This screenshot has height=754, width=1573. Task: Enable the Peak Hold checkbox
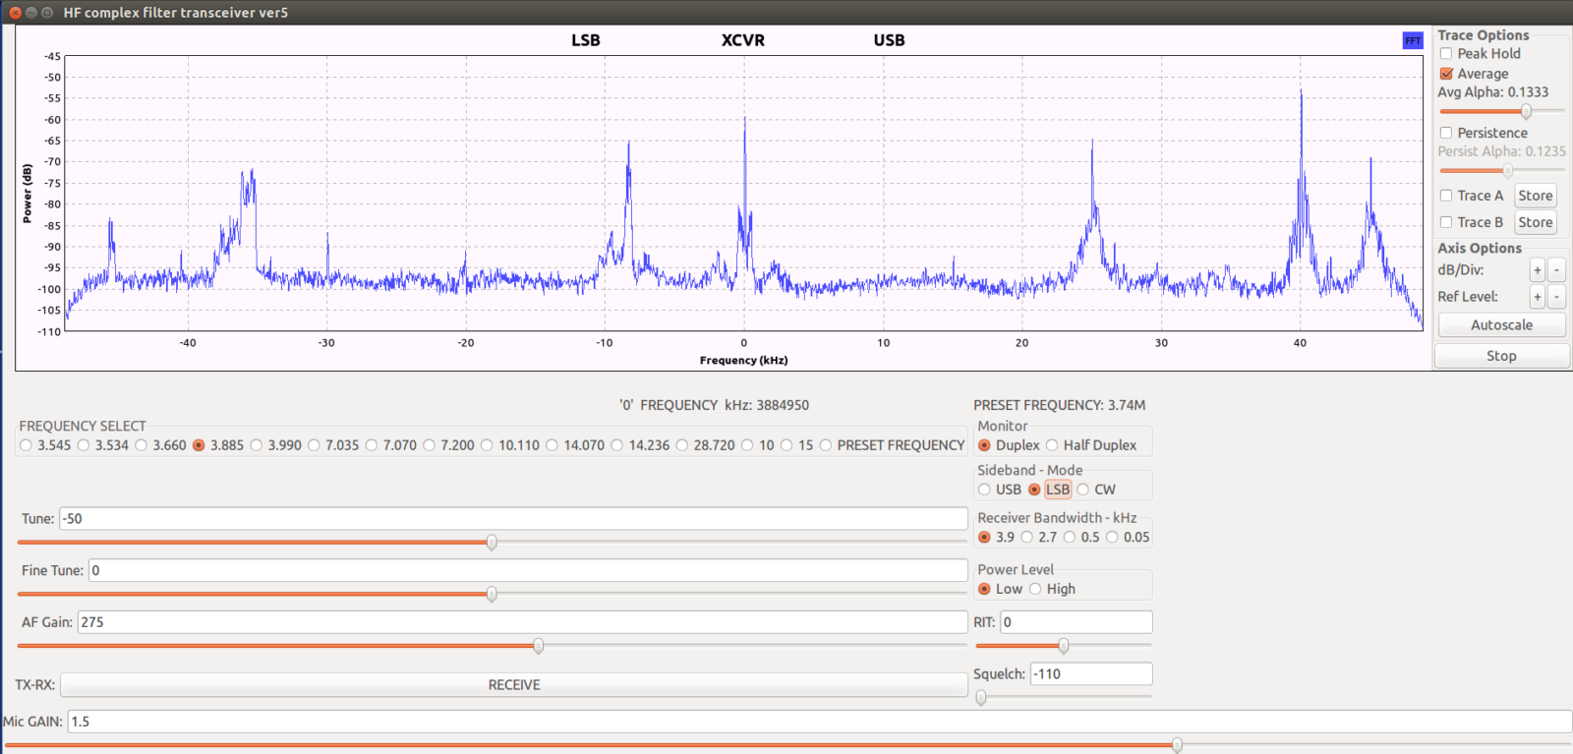[x=1446, y=54]
